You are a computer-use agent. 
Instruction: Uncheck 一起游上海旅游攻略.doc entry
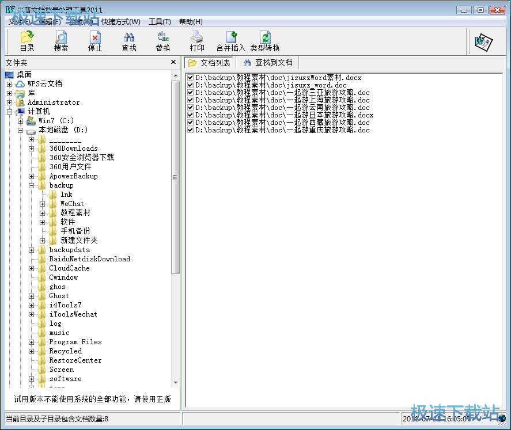point(190,100)
